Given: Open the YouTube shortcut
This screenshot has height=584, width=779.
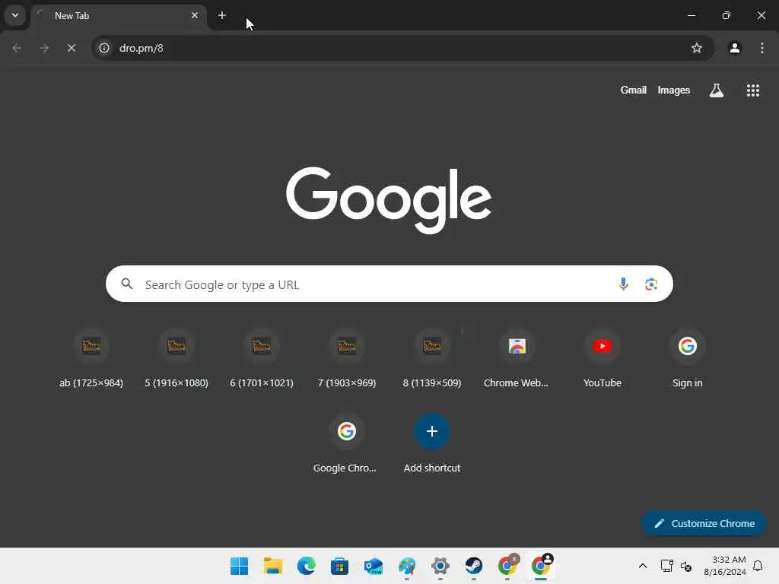Looking at the screenshot, I should point(603,358).
